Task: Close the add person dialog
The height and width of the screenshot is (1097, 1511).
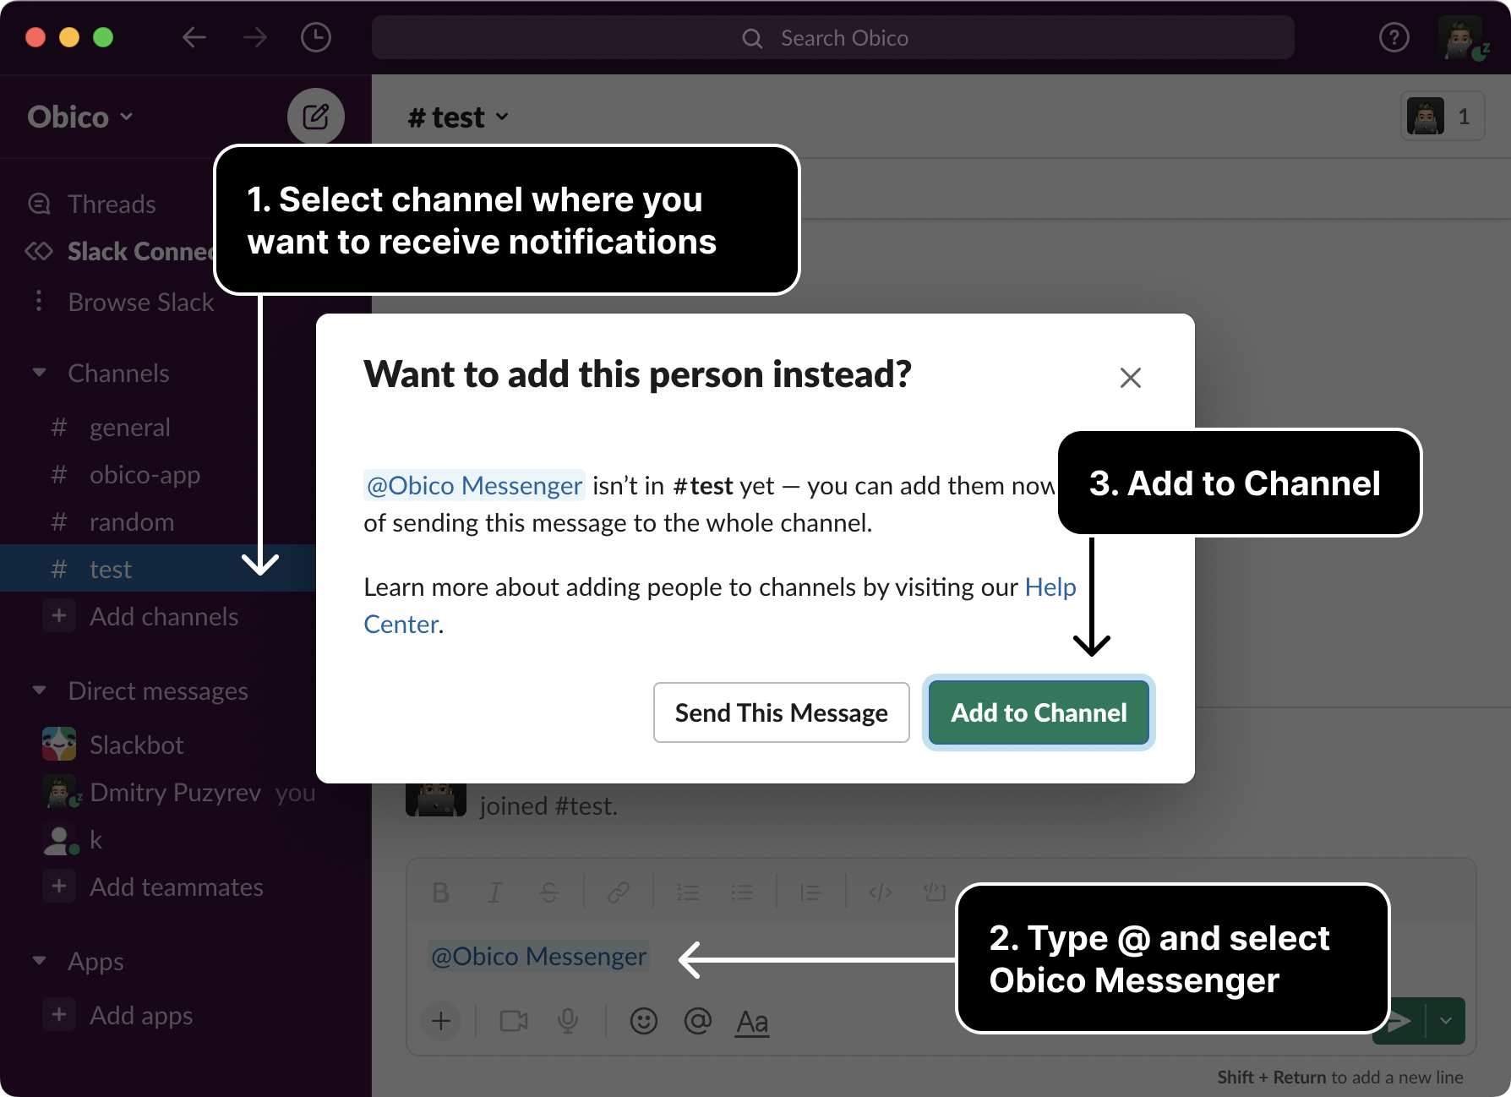Action: pos(1130,378)
